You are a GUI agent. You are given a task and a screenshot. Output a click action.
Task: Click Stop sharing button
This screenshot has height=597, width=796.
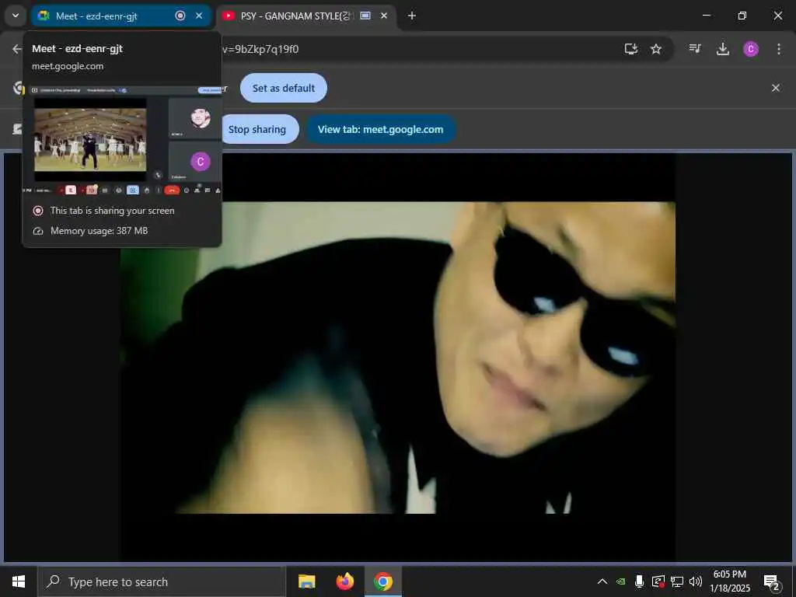259,130
